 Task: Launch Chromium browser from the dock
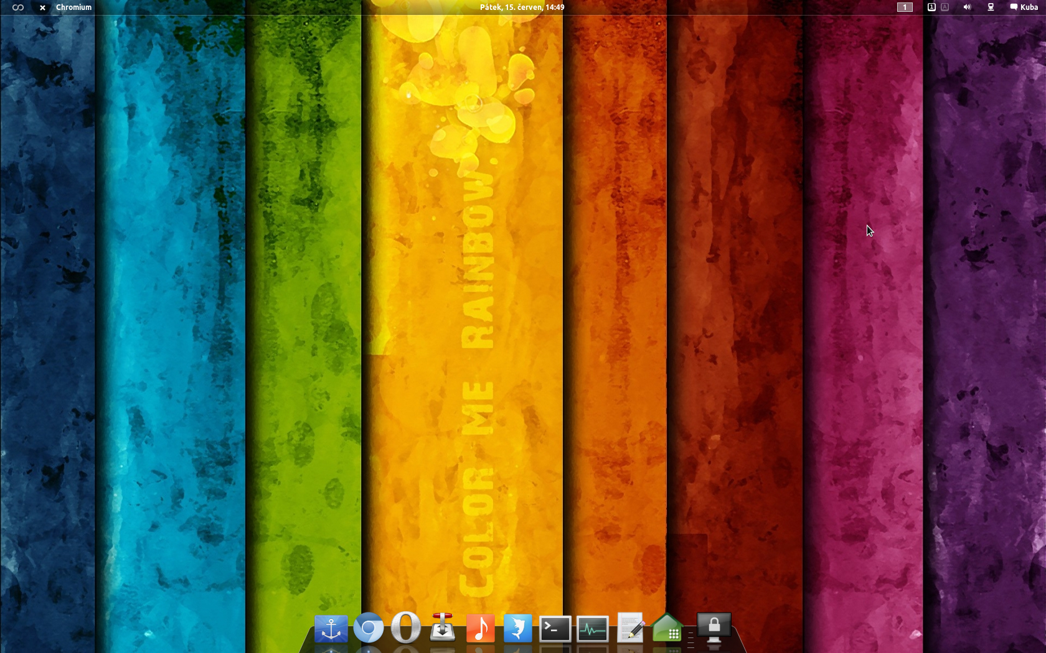[x=369, y=628]
